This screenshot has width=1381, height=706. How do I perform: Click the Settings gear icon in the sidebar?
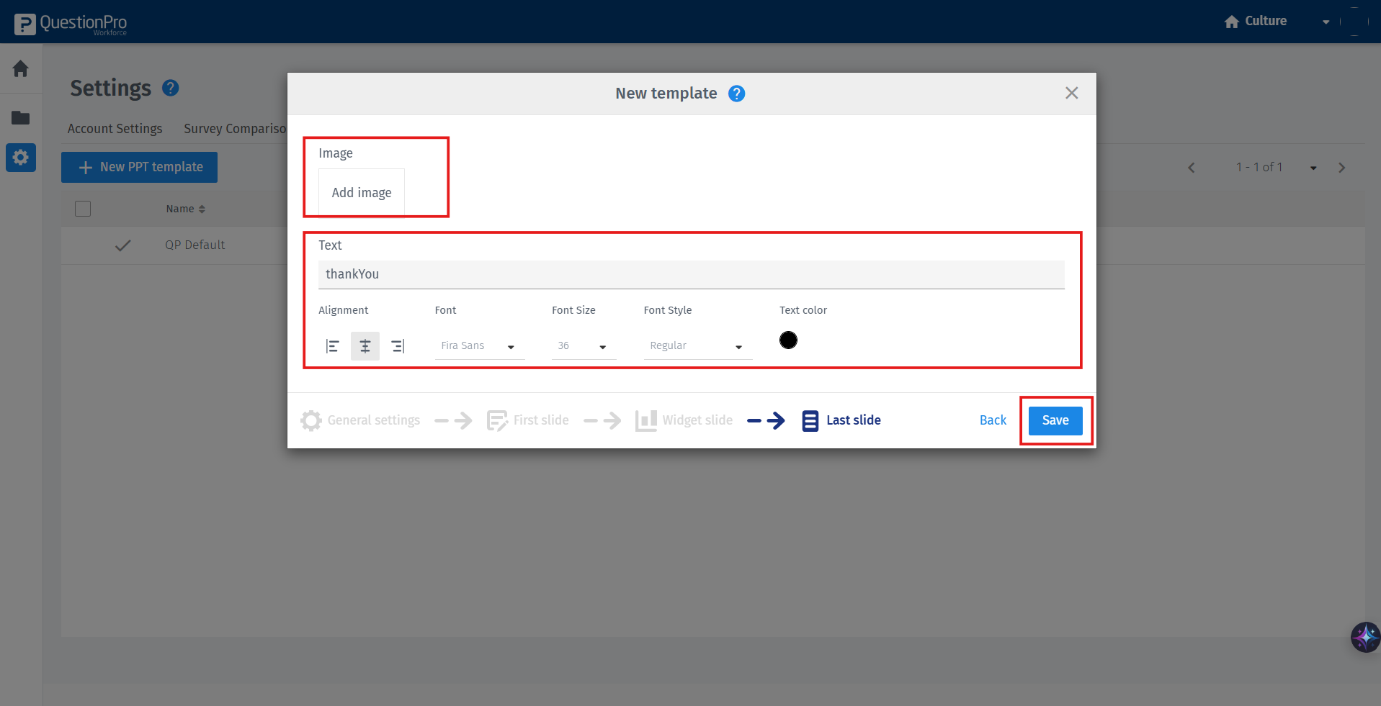tap(20, 157)
